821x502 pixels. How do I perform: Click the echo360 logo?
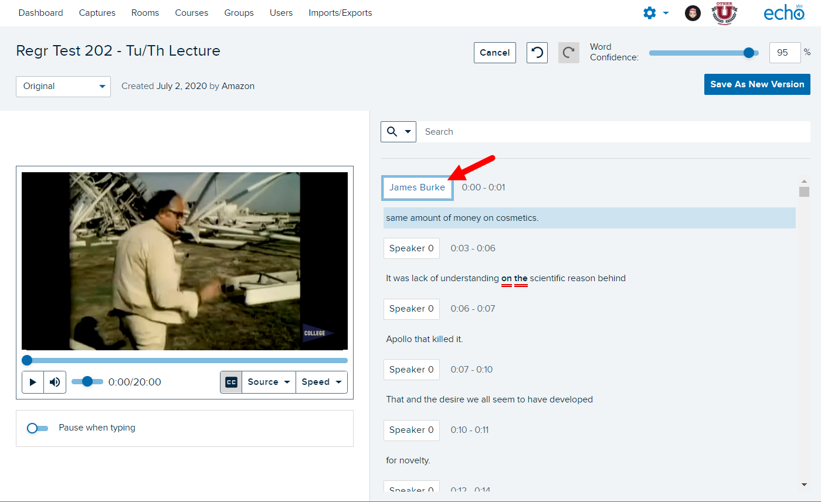[x=783, y=13]
